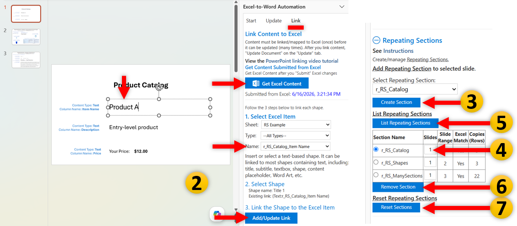The height and width of the screenshot is (226, 517).
Task: Click the Slides field for r_RS_Shapes
Action: (429, 163)
